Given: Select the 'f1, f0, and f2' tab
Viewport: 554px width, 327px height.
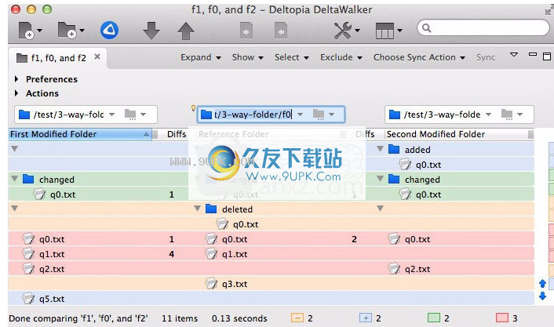Looking at the screenshot, I should [58, 58].
